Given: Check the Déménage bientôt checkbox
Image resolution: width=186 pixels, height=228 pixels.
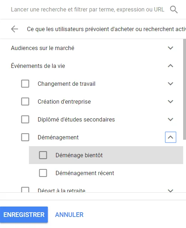Looking at the screenshot, I should (x=43, y=155).
